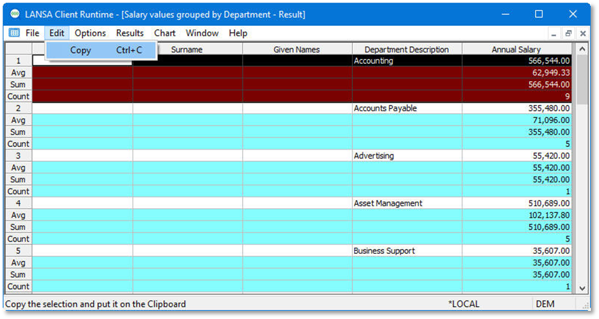Click the Accounts Payable department cell

407,108
